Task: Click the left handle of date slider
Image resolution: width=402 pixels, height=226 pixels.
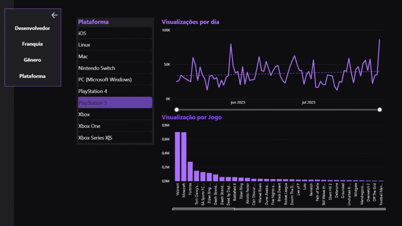Action: pos(177,109)
